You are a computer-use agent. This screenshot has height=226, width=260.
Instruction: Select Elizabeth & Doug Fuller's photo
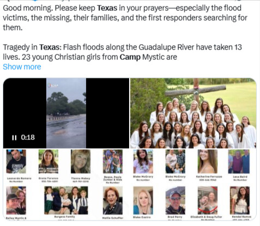[208, 200]
